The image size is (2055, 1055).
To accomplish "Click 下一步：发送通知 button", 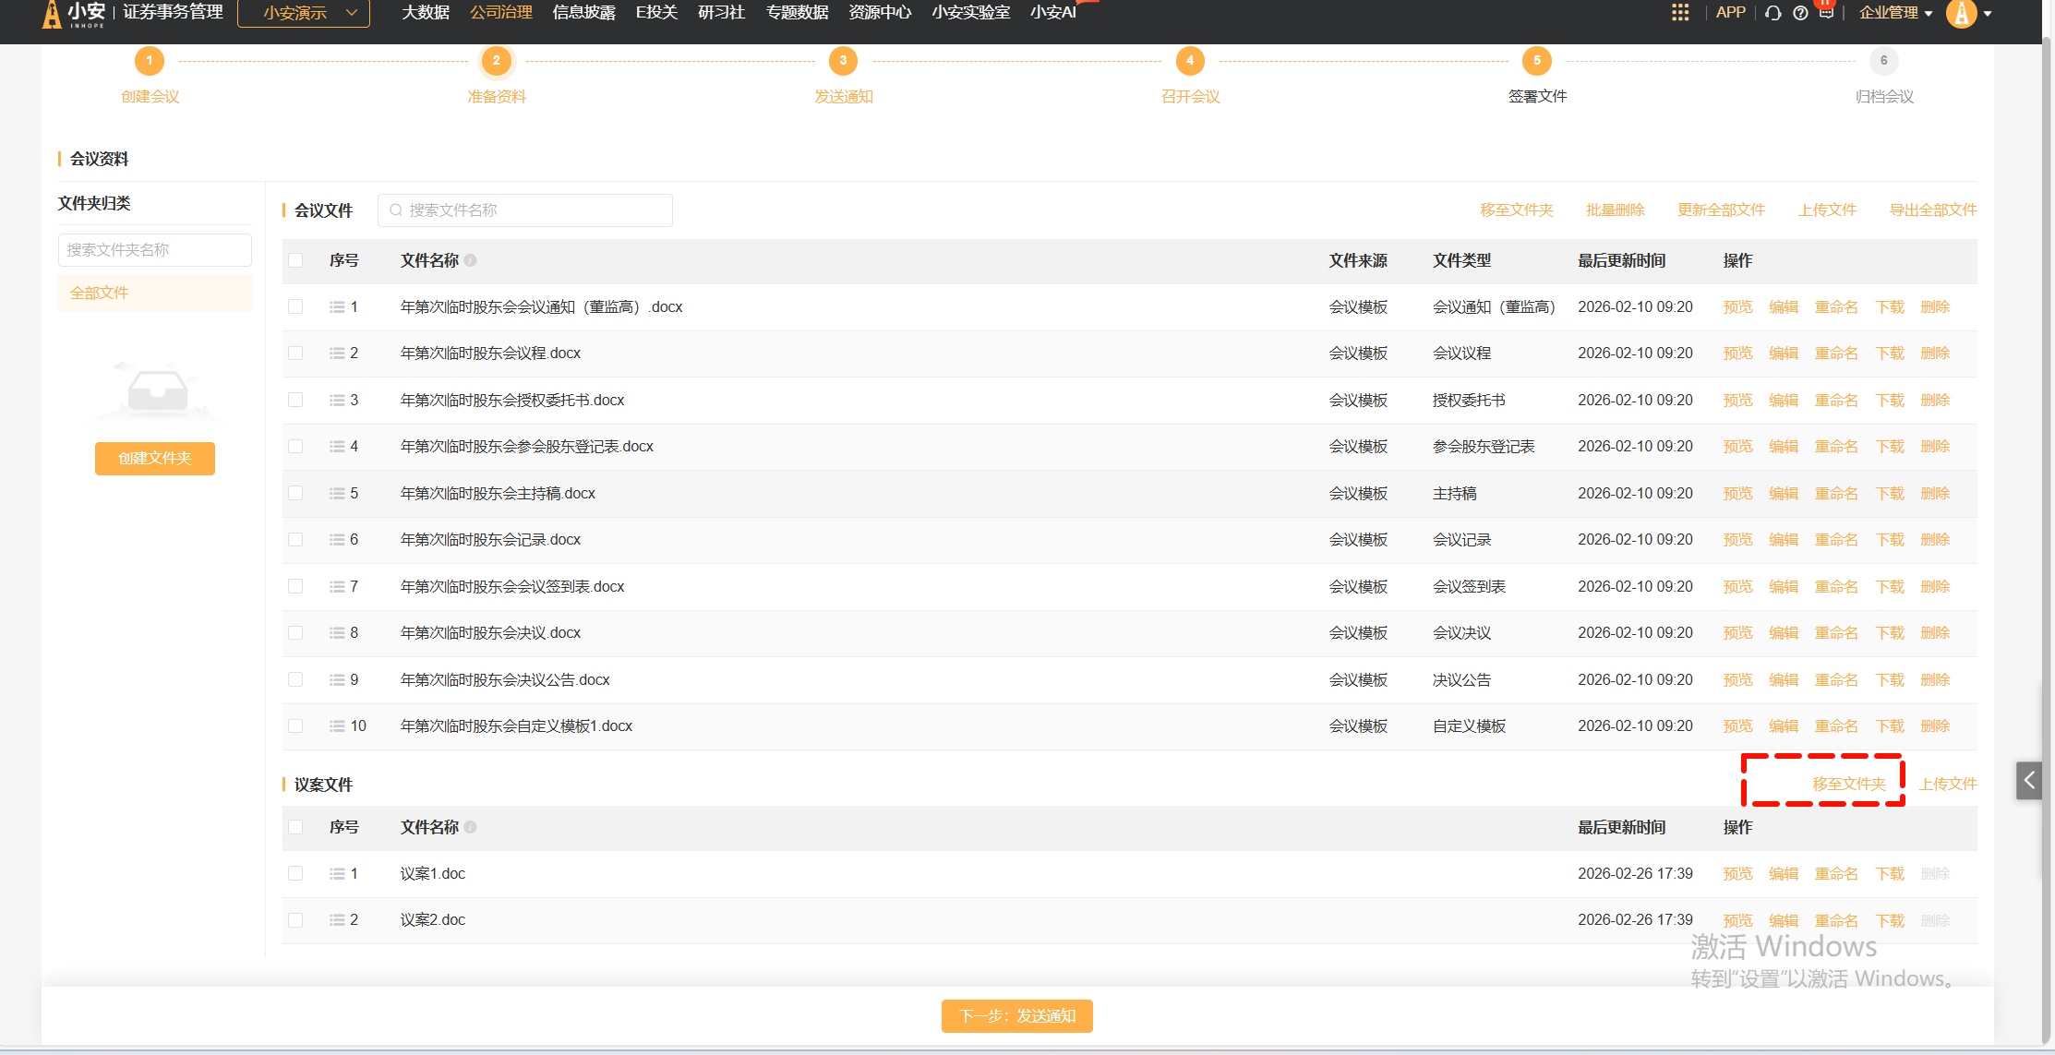I will 1016,1016.
